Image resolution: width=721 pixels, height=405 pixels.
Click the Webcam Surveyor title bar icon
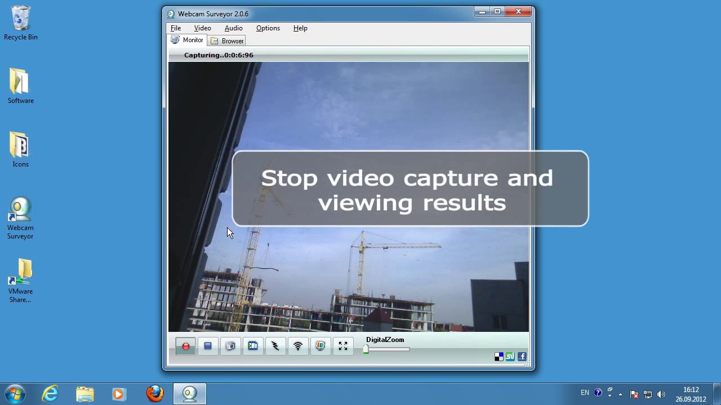tap(171, 14)
